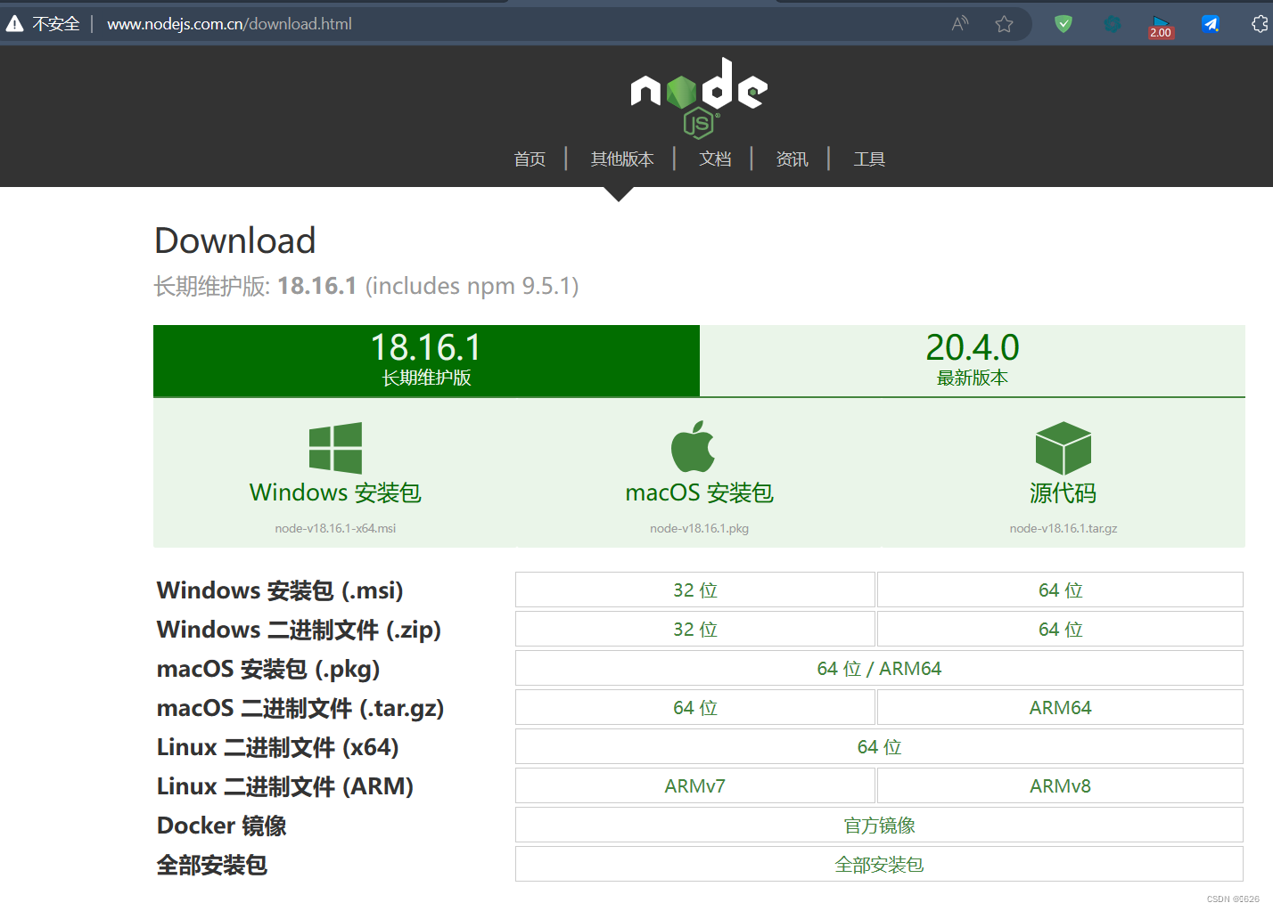This screenshot has height=911, width=1273.
Task: Click the source code cube icon
Action: (x=1064, y=448)
